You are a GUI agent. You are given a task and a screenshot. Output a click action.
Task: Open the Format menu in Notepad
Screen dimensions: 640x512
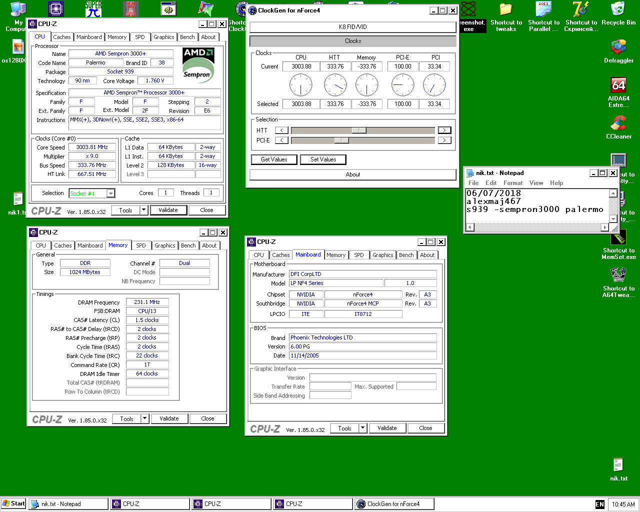coord(513,183)
